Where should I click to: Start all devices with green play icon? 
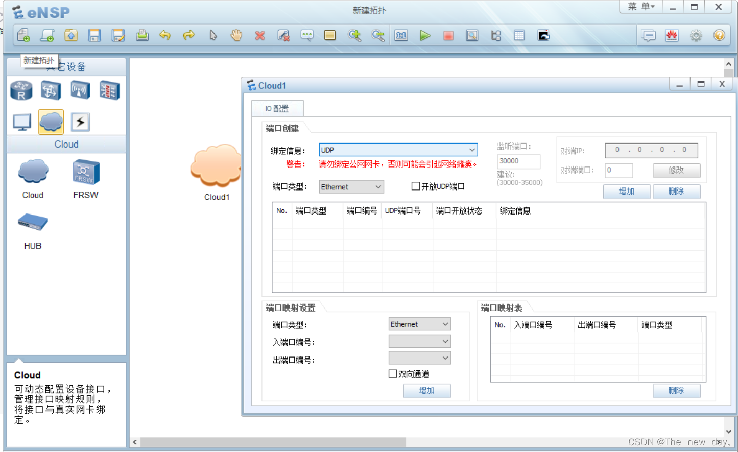coord(425,36)
